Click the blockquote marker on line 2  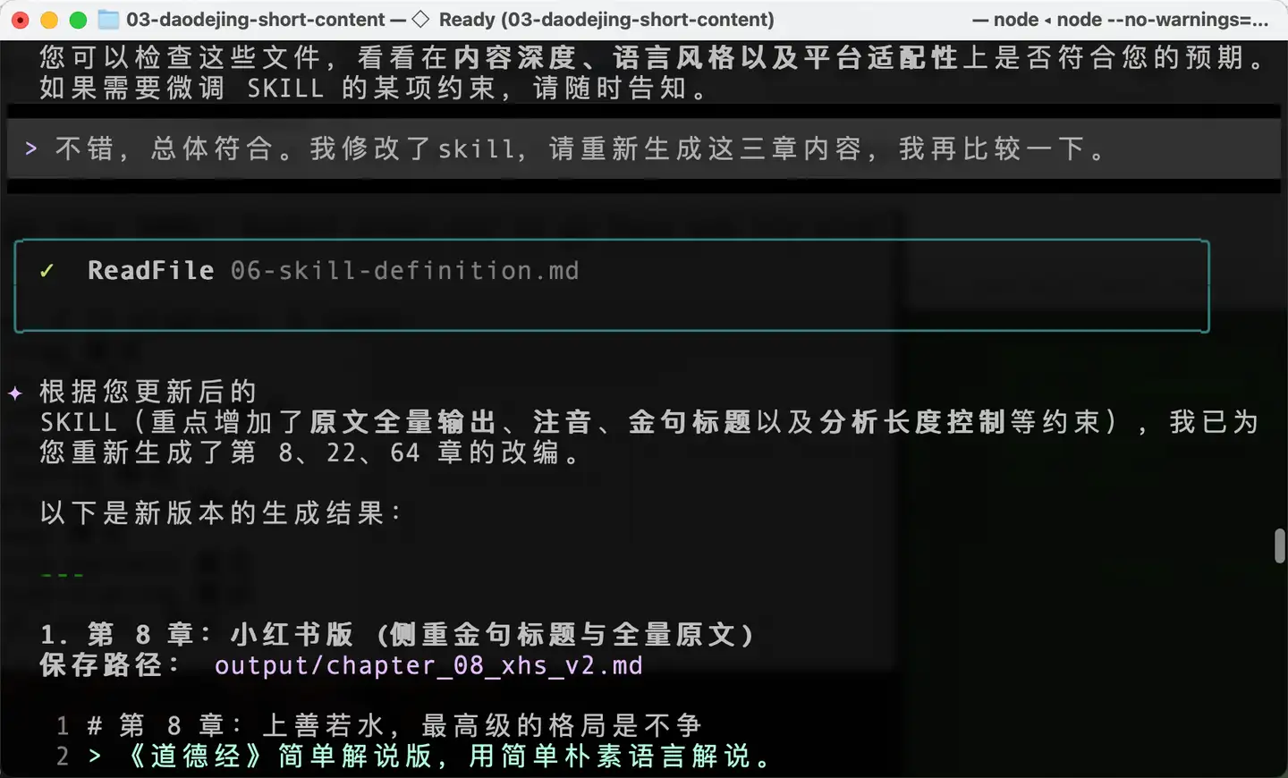(x=95, y=757)
